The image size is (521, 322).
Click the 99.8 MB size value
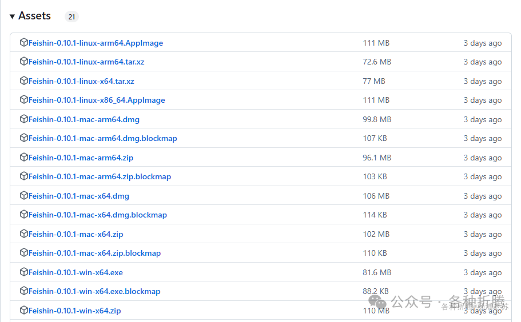tap(377, 119)
